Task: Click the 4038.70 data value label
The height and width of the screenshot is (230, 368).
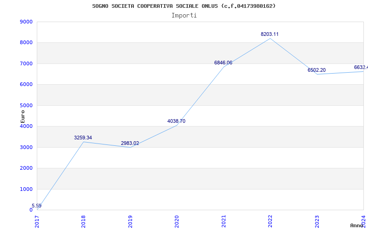Action: [x=176, y=121]
